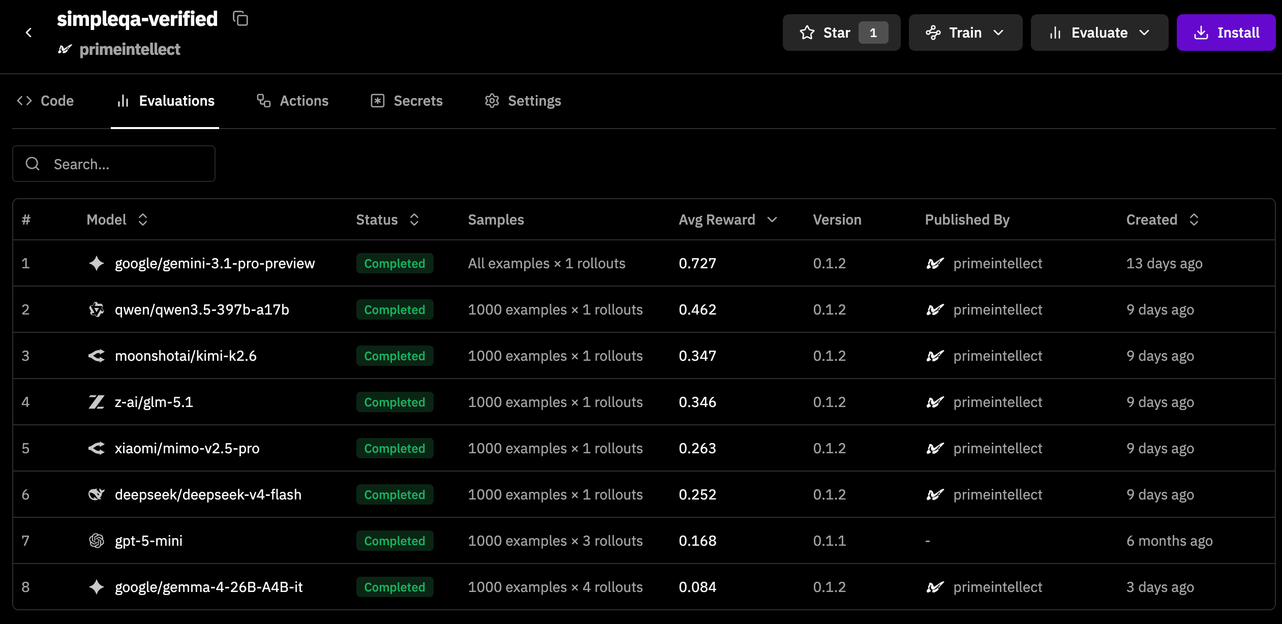Click the icon beside moonshotai/kimi-k2.6

(x=96, y=356)
